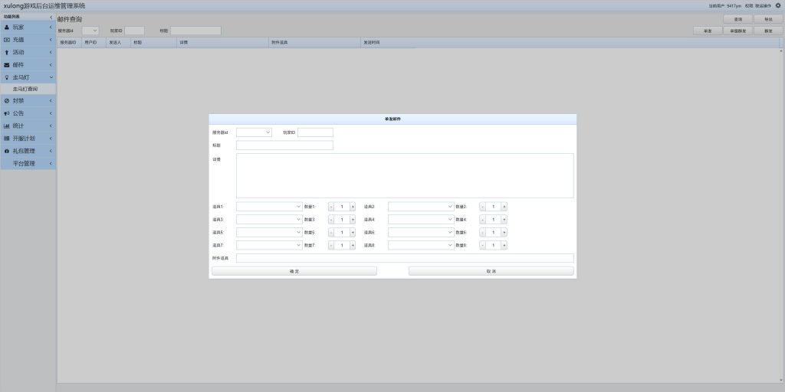Viewport: 785px width, 392px height.
Task: Click the 统计 chart icon in sidebar
Action: pyautogui.click(x=6, y=126)
